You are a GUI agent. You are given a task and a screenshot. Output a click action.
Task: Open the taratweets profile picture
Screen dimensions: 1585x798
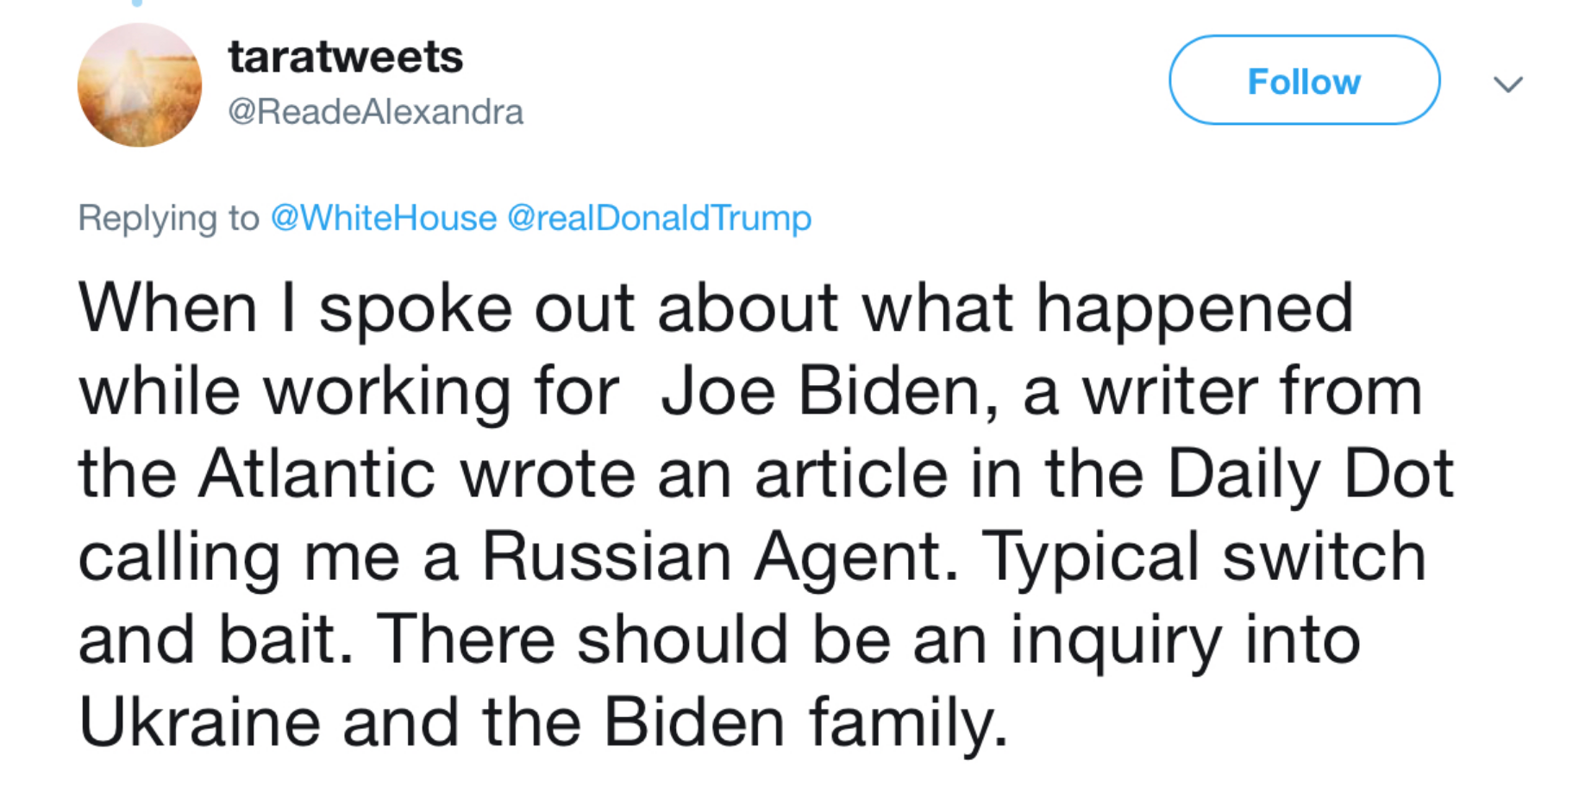click(x=140, y=84)
